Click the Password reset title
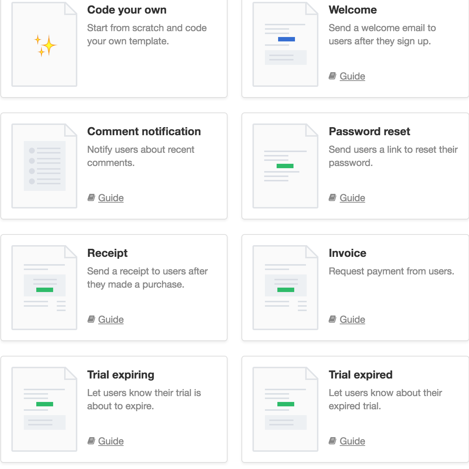Image resolution: width=469 pixels, height=469 pixels. click(x=369, y=132)
